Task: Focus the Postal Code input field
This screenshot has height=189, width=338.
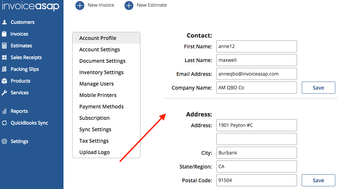Action: click(257, 180)
